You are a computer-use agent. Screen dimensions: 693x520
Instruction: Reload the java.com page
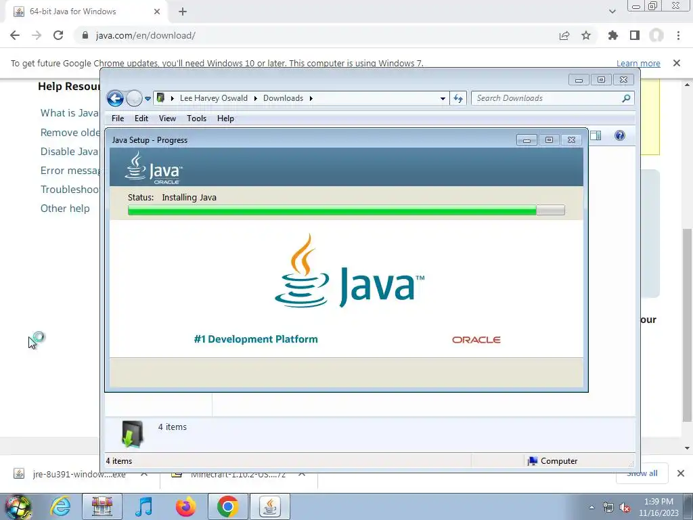click(x=58, y=35)
